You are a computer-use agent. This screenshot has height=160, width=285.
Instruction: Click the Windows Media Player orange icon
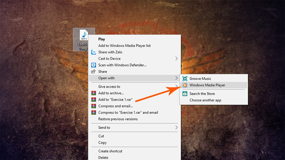pos(185,85)
